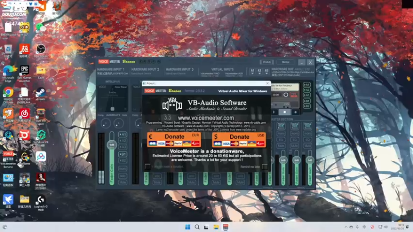
Task: Toggle EQ on first master bus
Action: coord(281,140)
